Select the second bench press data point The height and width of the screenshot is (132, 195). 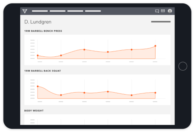pyautogui.click(x=61, y=55)
